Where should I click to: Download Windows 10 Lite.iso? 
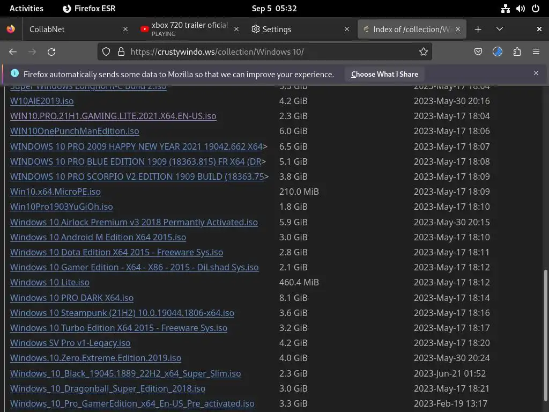tap(50, 282)
